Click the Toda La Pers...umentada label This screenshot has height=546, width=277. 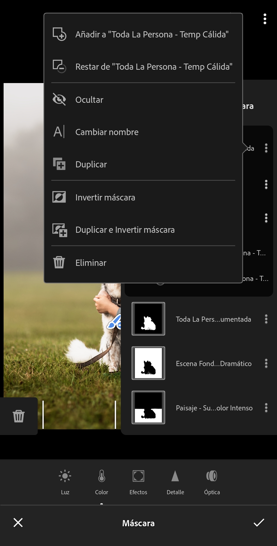click(213, 319)
